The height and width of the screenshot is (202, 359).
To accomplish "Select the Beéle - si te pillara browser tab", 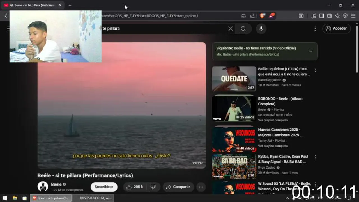I will coord(32,5).
